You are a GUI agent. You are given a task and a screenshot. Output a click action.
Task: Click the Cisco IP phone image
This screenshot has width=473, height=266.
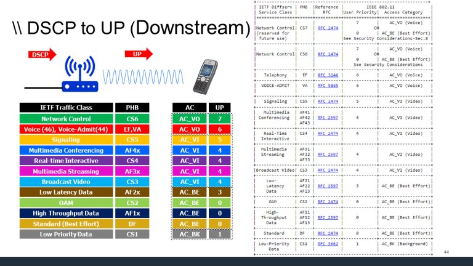tap(205, 76)
